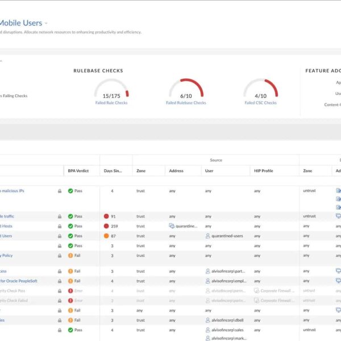The width and height of the screenshot is (341, 341).
Task: Click the green Pass icon in first rule row
Action: (x=70, y=191)
